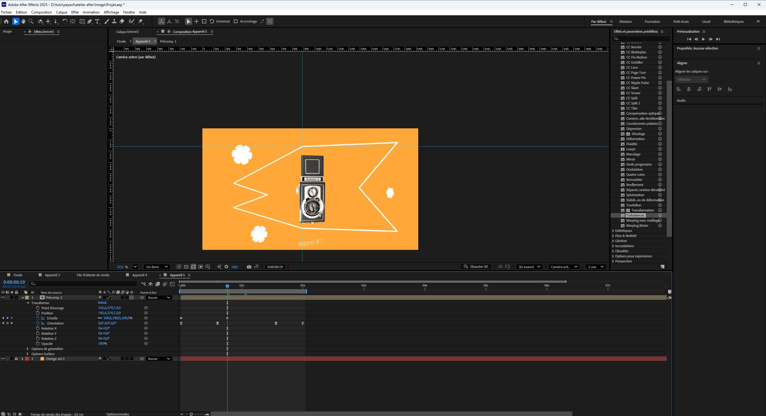The image size is (766, 416).
Task: Select the Hand tool
Action: click(x=23, y=21)
